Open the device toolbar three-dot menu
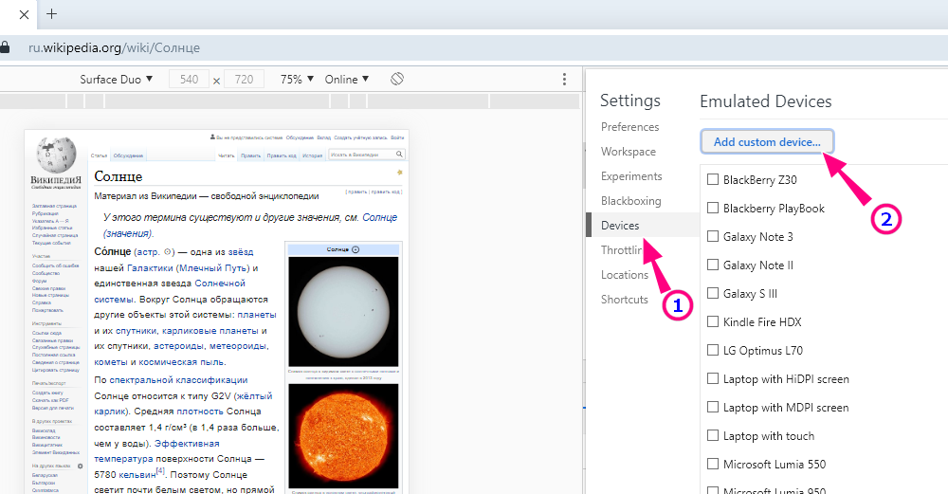This screenshot has height=494, width=948. point(564,80)
